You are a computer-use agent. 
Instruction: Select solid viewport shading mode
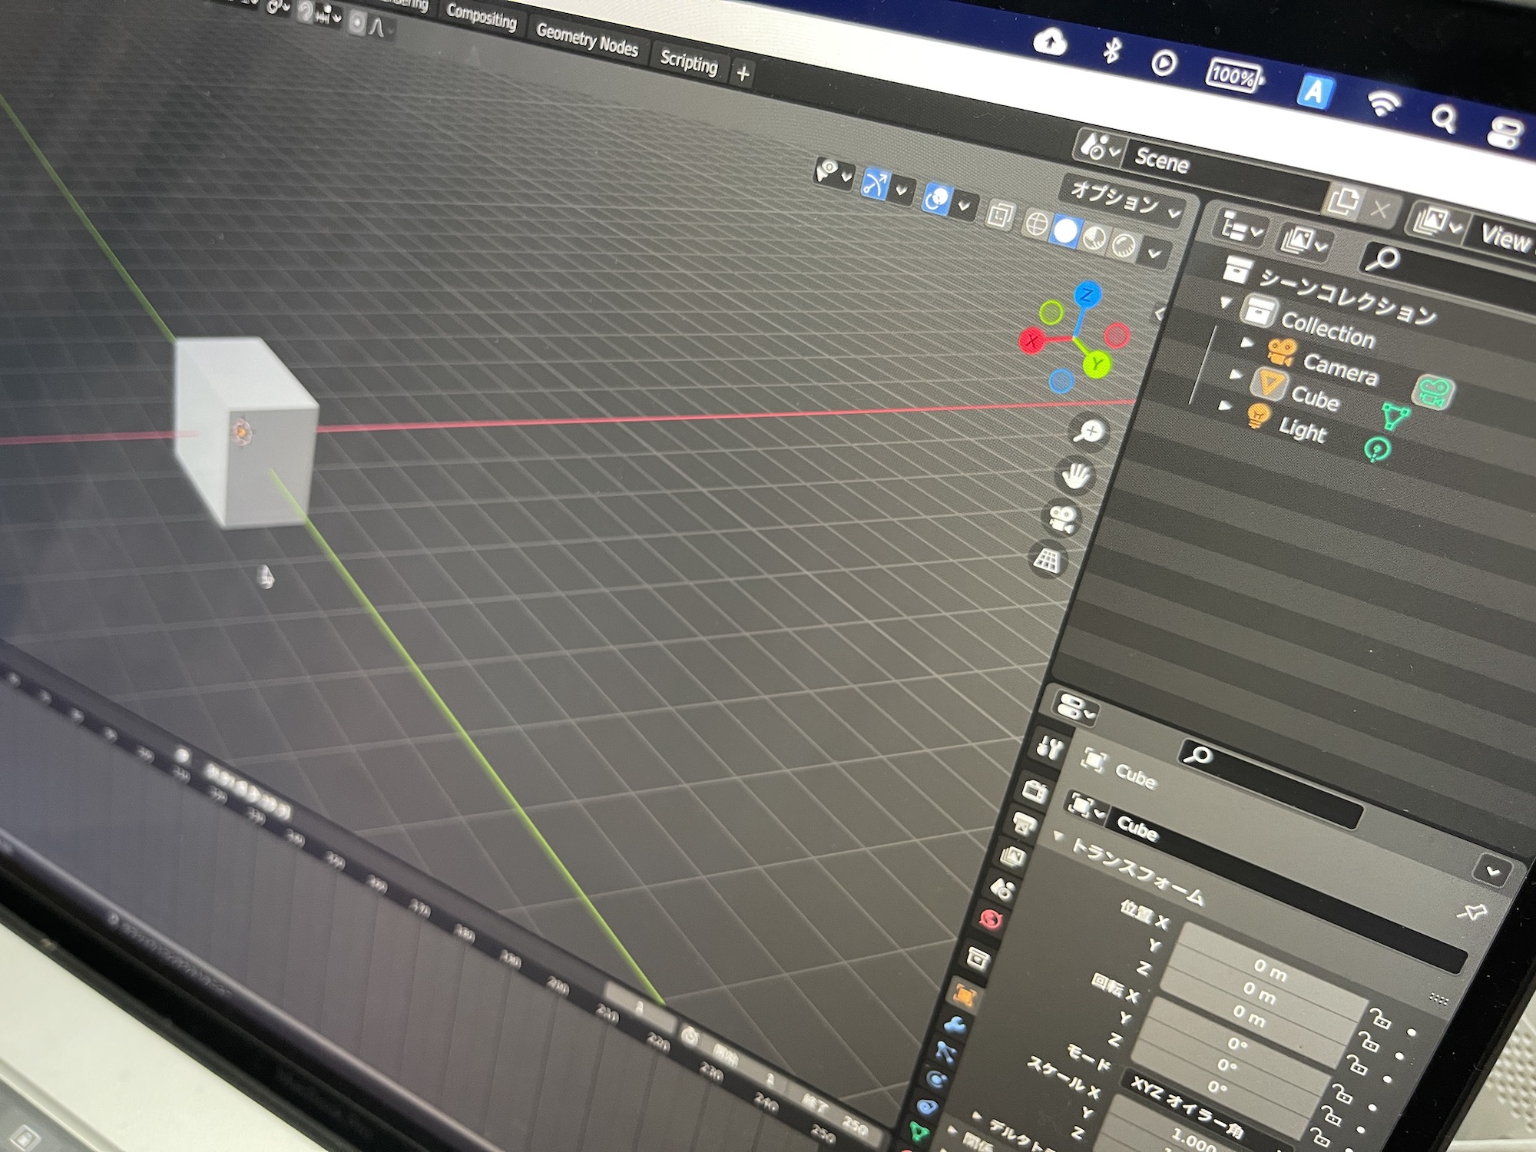(1065, 231)
